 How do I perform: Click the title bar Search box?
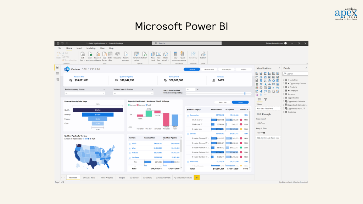187,43
